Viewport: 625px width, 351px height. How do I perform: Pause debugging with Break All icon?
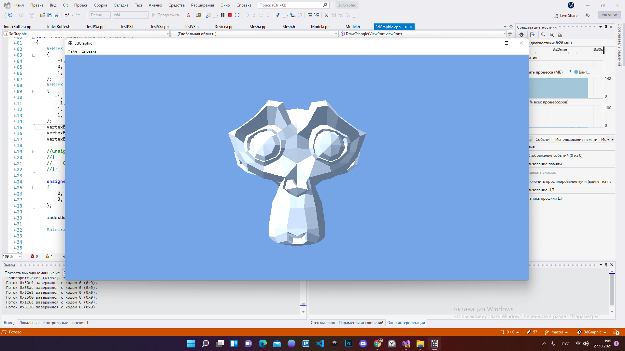223,15
